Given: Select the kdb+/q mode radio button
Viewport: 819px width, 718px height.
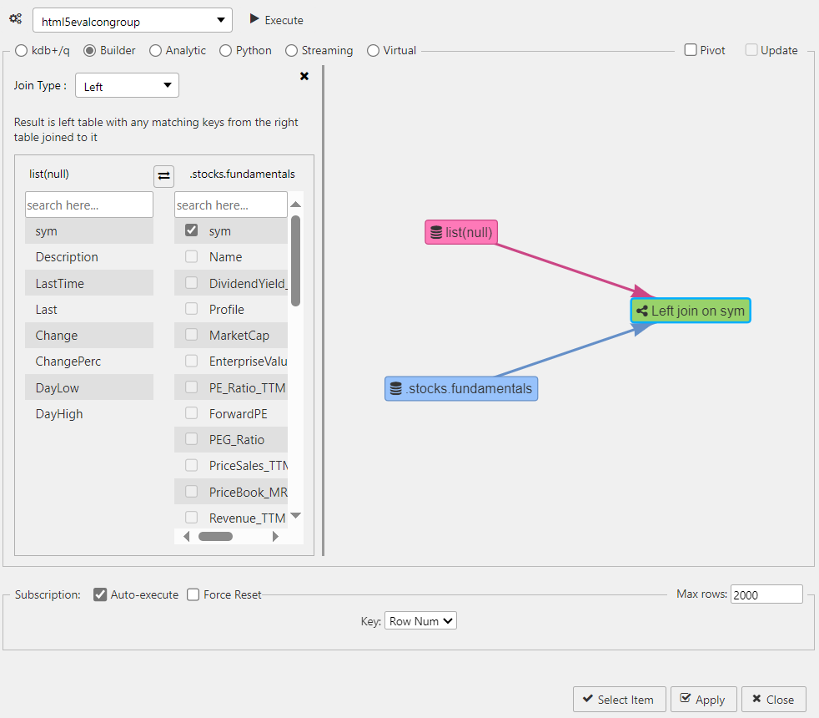Looking at the screenshot, I should tap(20, 50).
